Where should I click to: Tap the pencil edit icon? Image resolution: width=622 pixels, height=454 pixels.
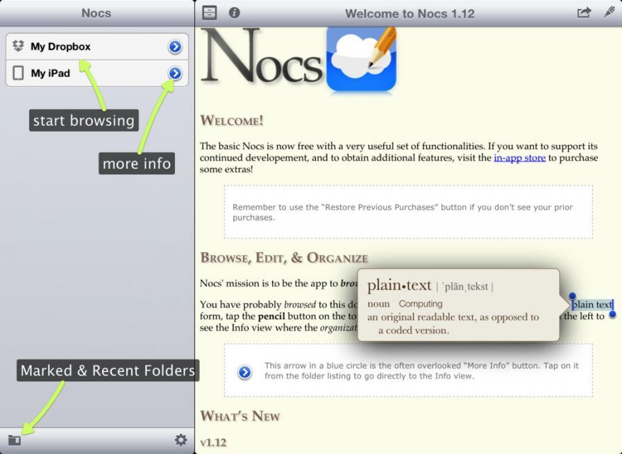[x=609, y=12]
